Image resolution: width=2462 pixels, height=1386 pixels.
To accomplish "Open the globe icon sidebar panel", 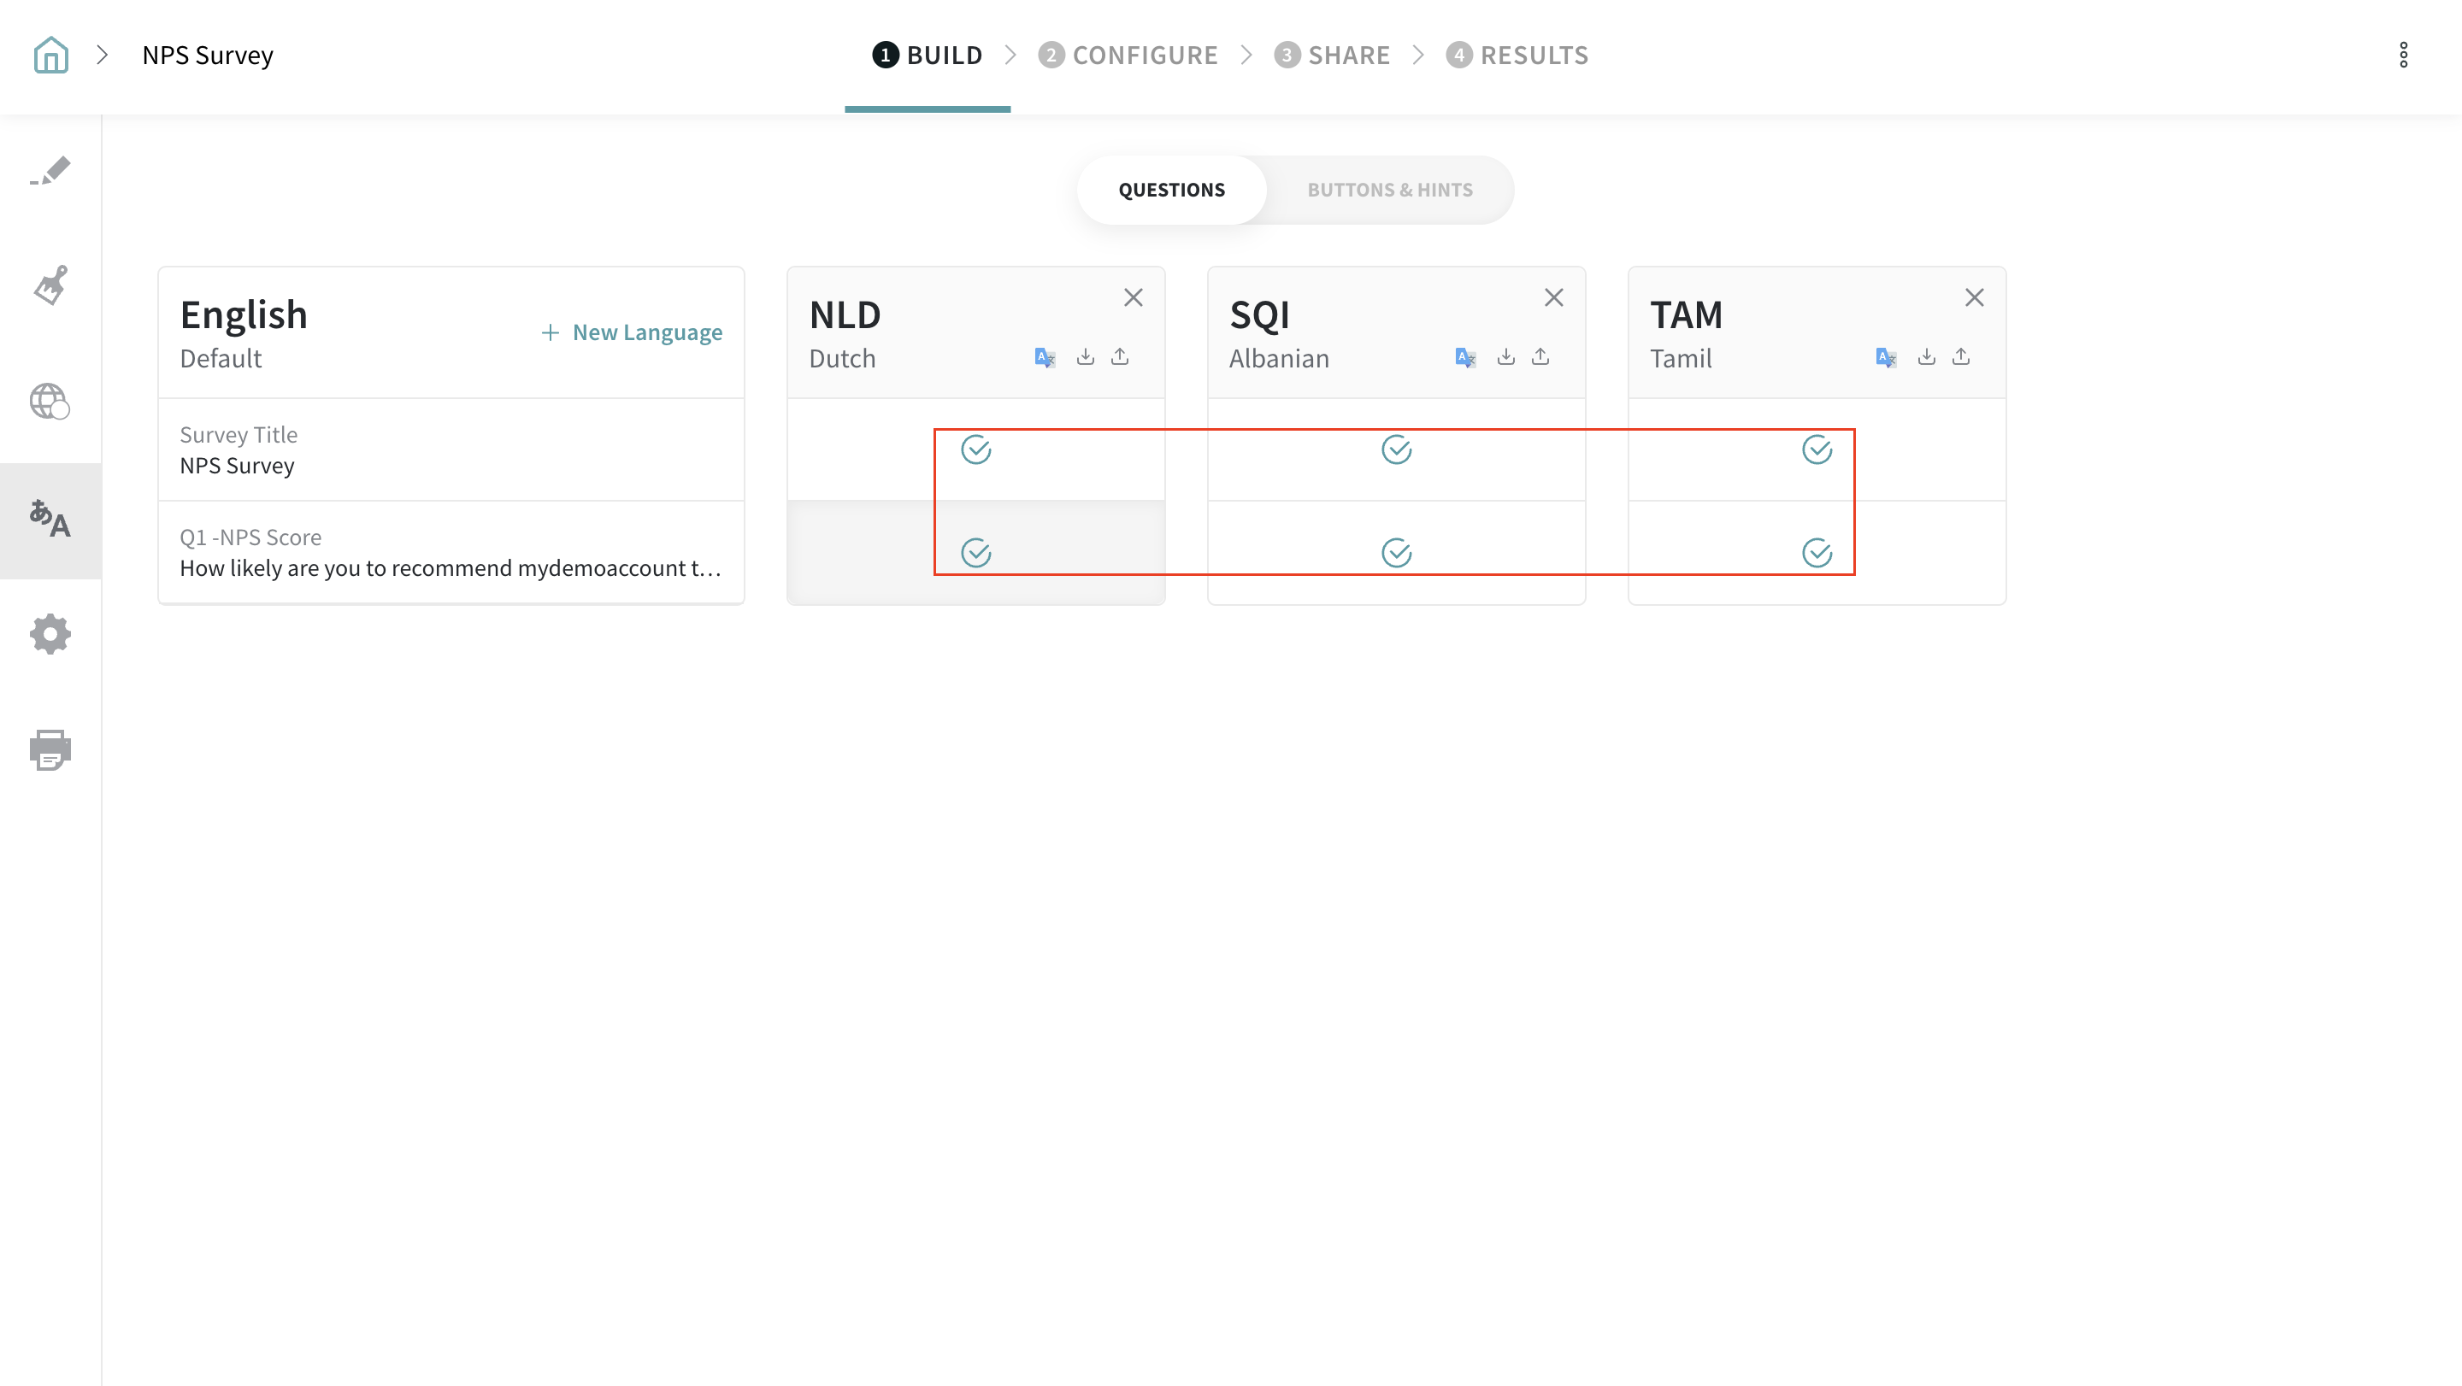I will click(50, 401).
